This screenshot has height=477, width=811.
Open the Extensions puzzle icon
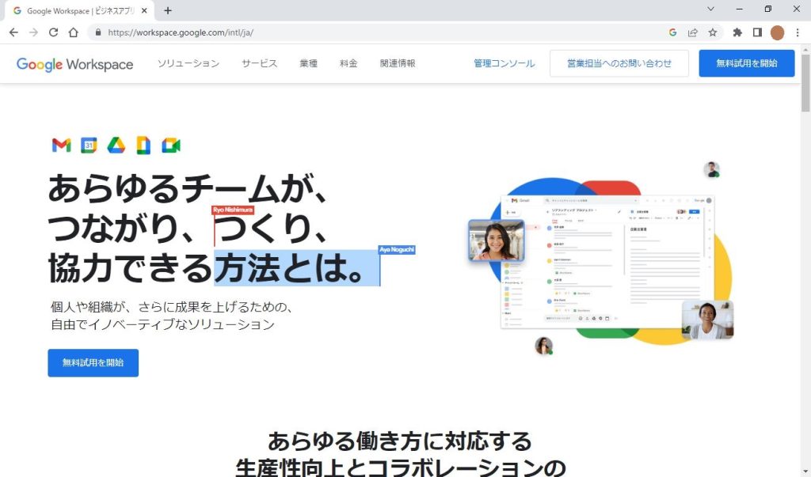tap(737, 32)
